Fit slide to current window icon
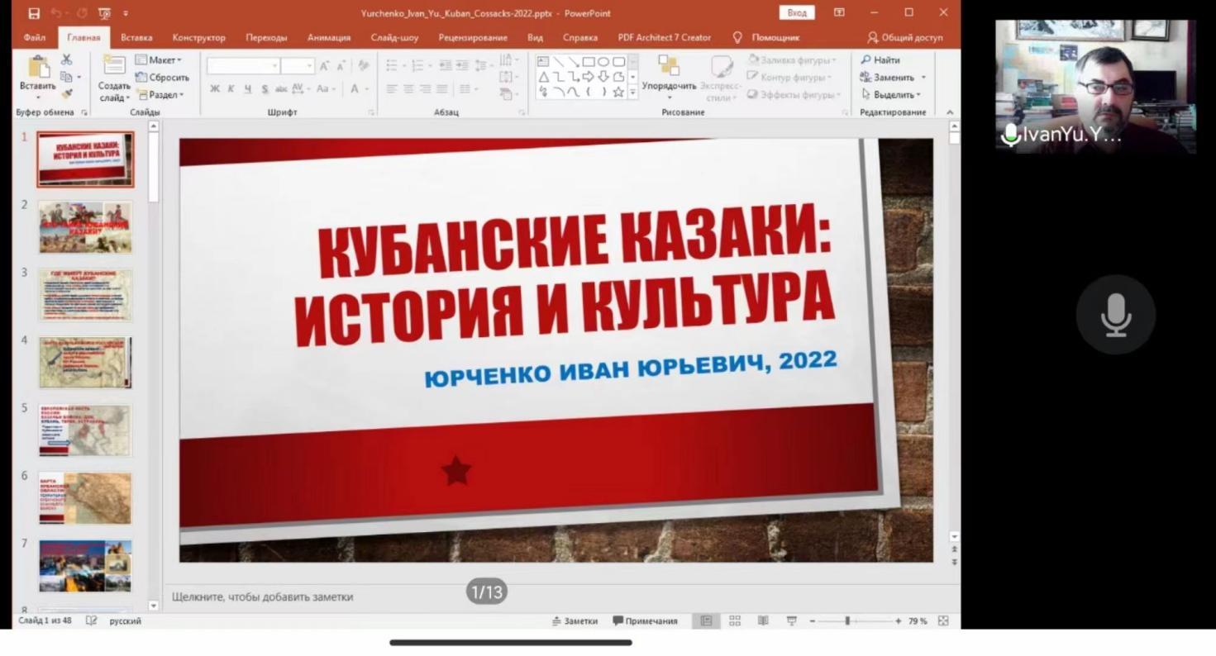Viewport: 1216px width, 656px height. coord(943,621)
